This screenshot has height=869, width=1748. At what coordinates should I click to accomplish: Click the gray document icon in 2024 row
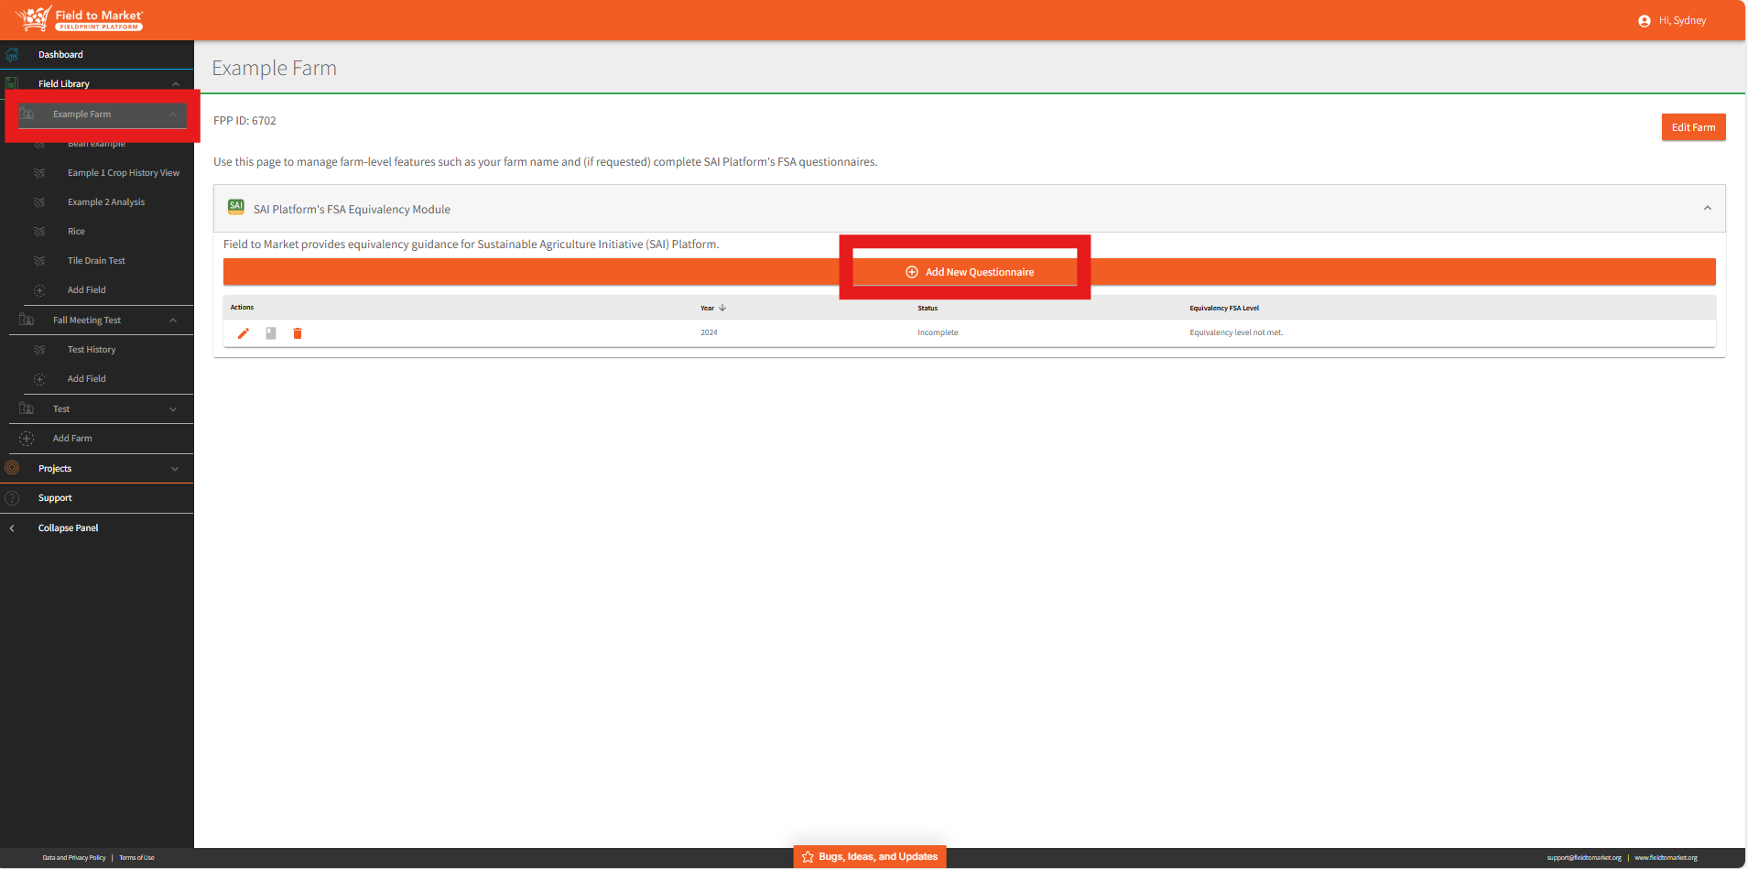271,333
